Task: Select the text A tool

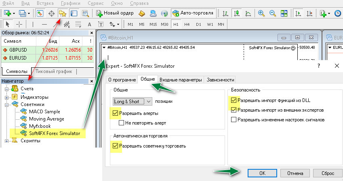Action: pos(89,25)
